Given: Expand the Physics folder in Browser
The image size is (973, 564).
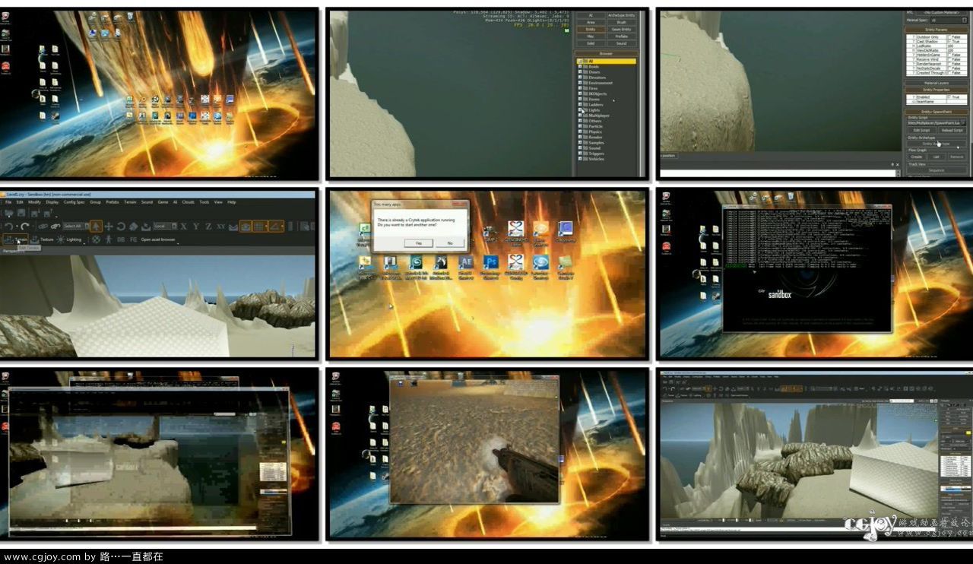Looking at the screenshot, I should coord(582,131).
